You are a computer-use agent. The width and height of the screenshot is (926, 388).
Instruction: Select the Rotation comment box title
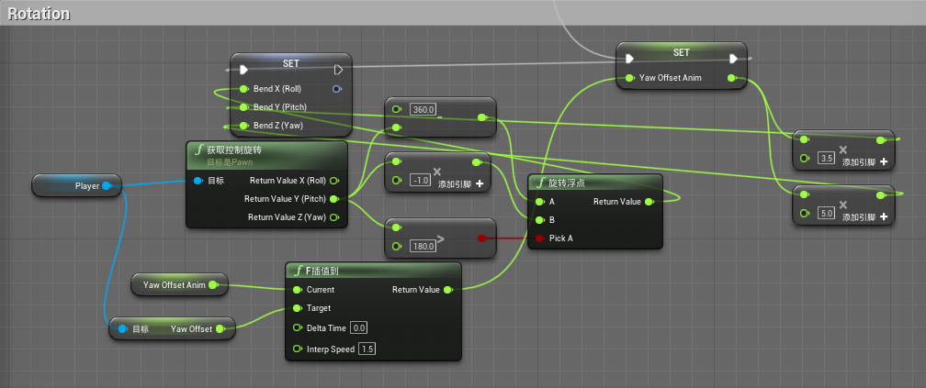coord(39,13)
